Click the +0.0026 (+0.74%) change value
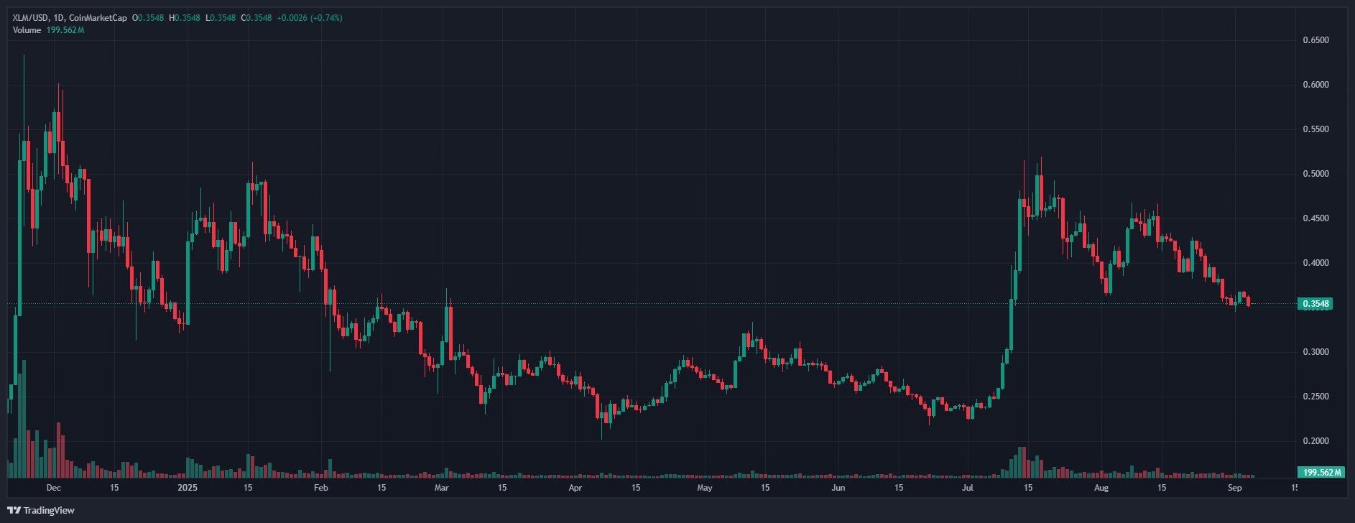This screenshot has height=523, width=1355. click(309, 18)
